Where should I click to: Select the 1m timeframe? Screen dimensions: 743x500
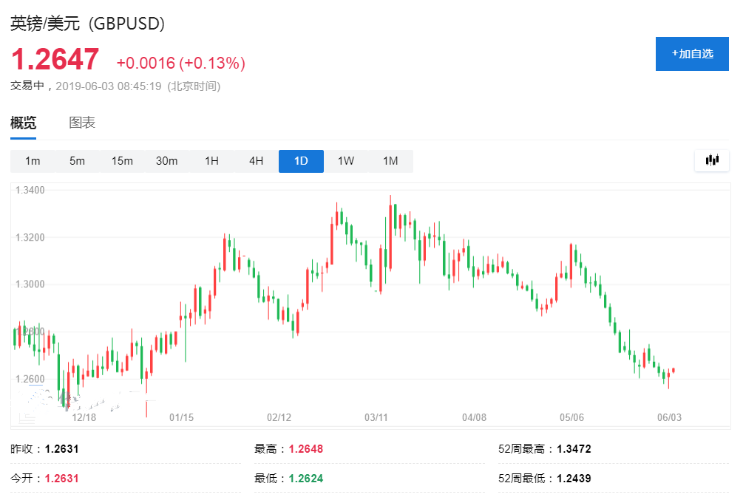tap(33, 161)
